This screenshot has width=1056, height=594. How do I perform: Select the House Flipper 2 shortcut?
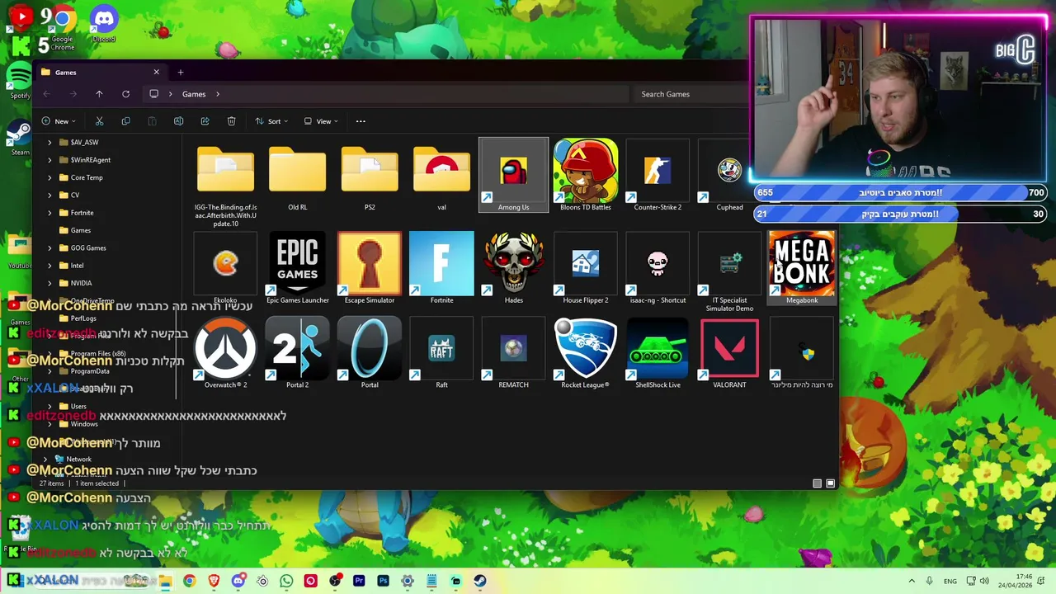point(586,268)
